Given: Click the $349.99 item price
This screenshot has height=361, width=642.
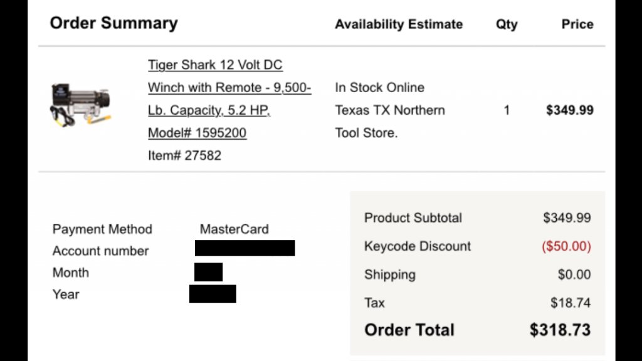Looking at the screenshot, I should 569,110.
